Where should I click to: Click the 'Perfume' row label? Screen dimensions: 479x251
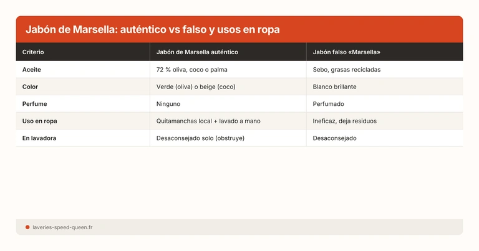[x=35, y=104]
